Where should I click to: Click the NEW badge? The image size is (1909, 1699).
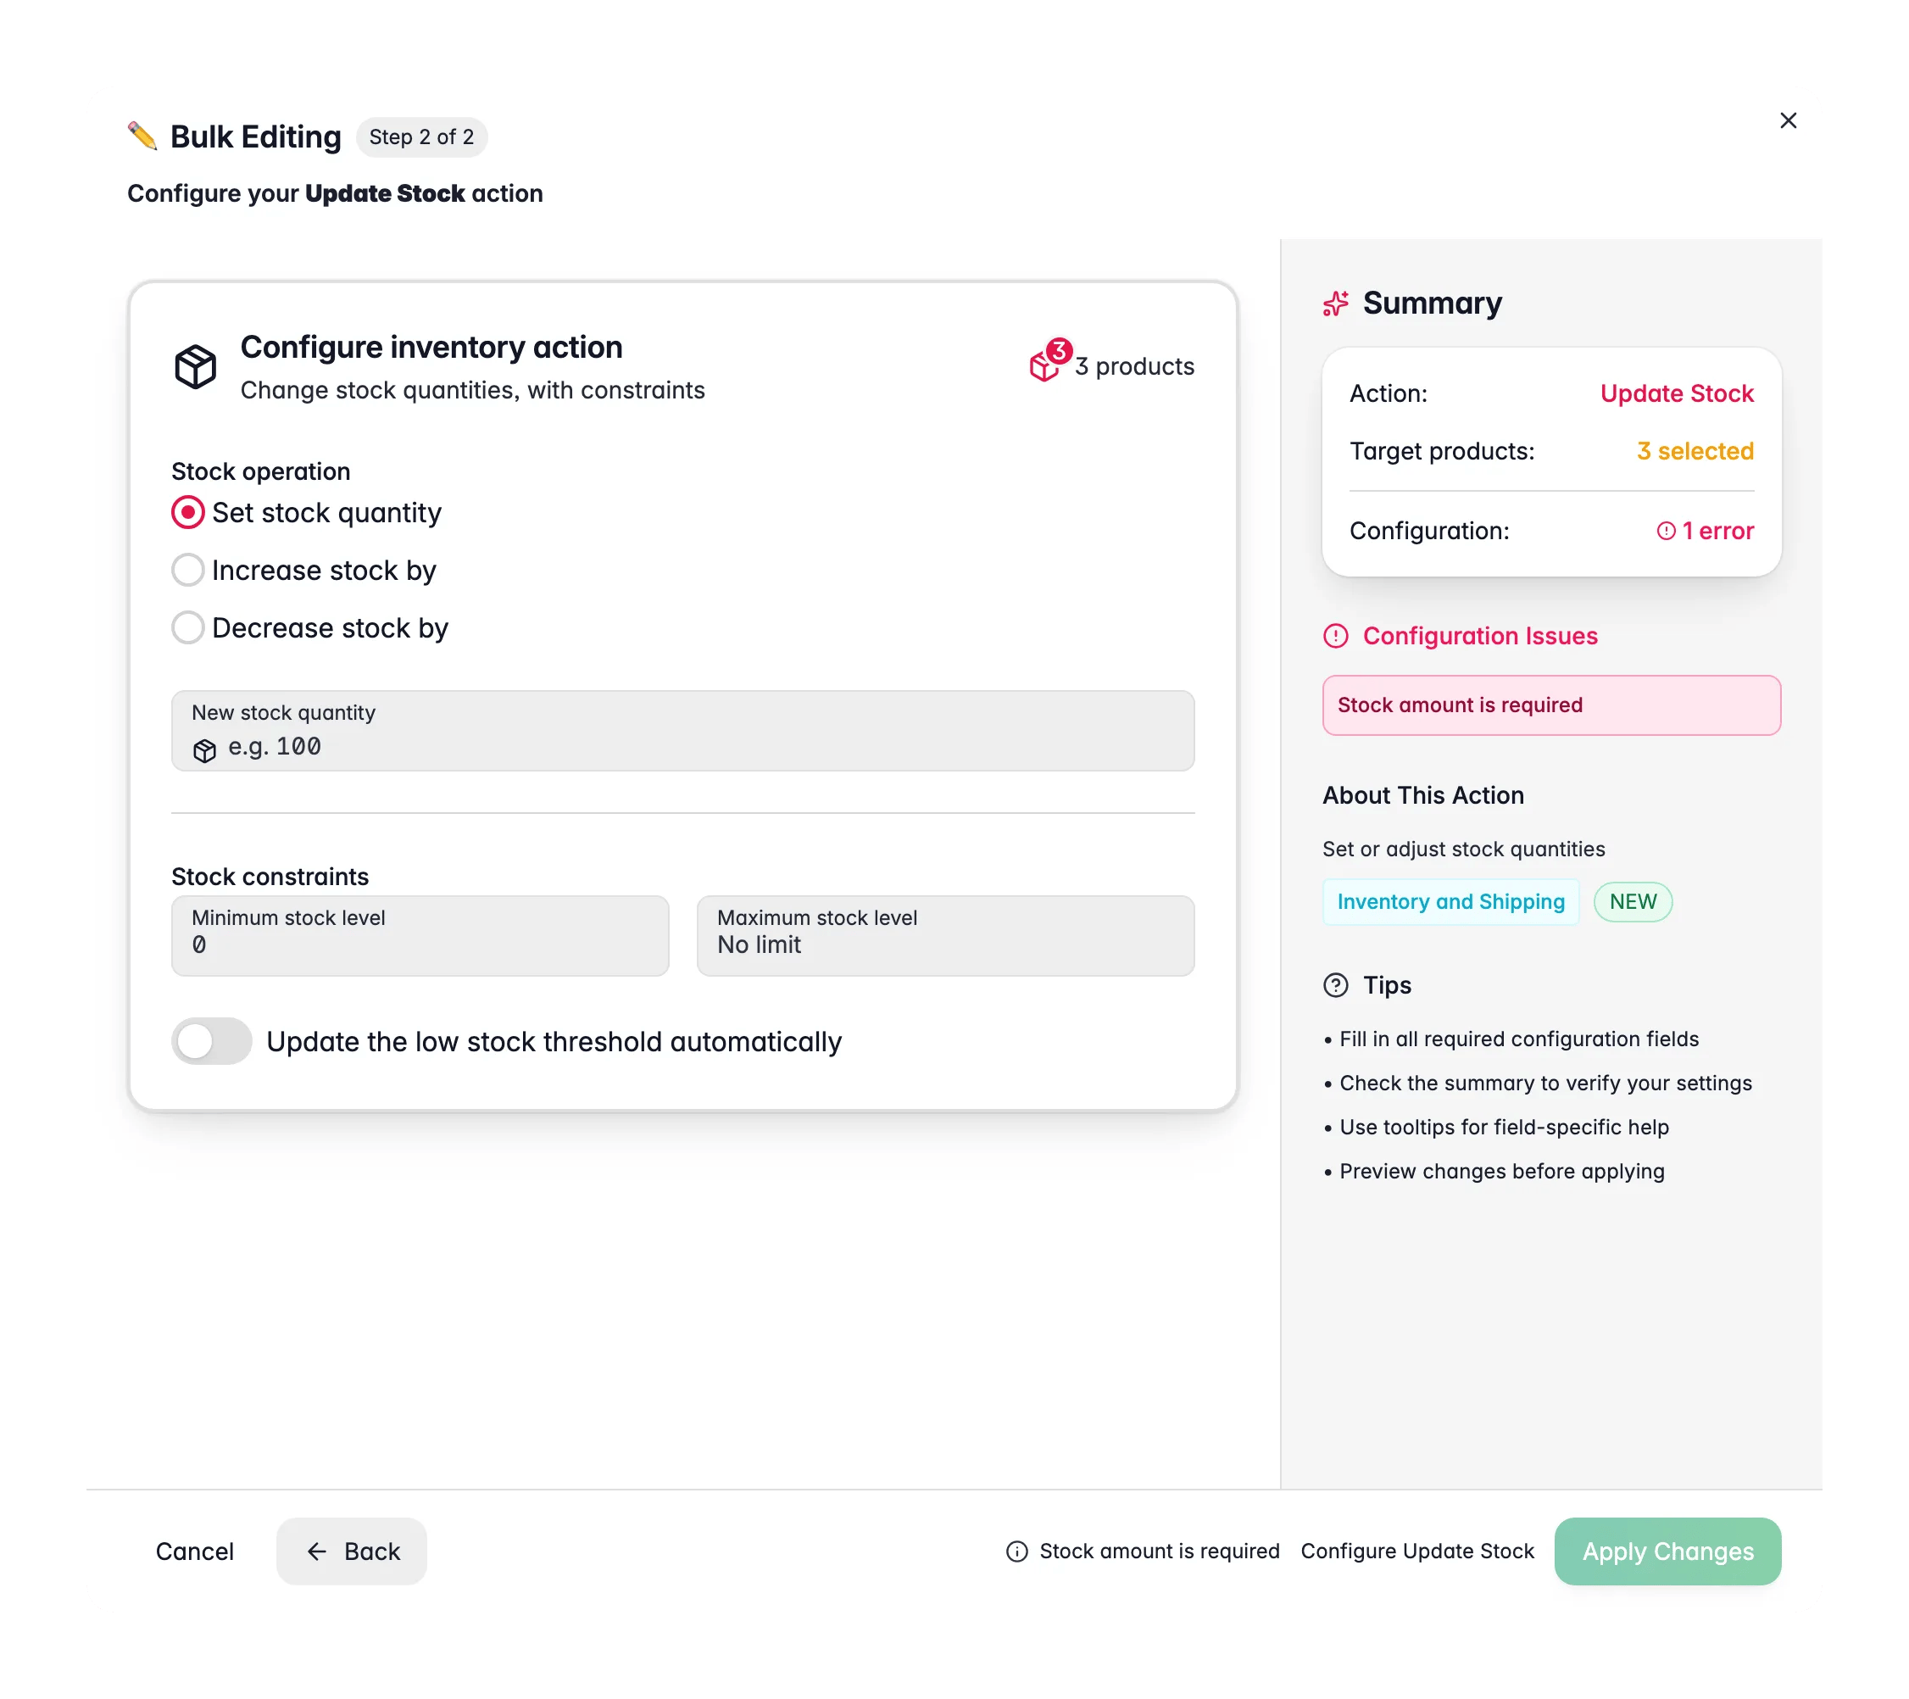click(1633, 902)
